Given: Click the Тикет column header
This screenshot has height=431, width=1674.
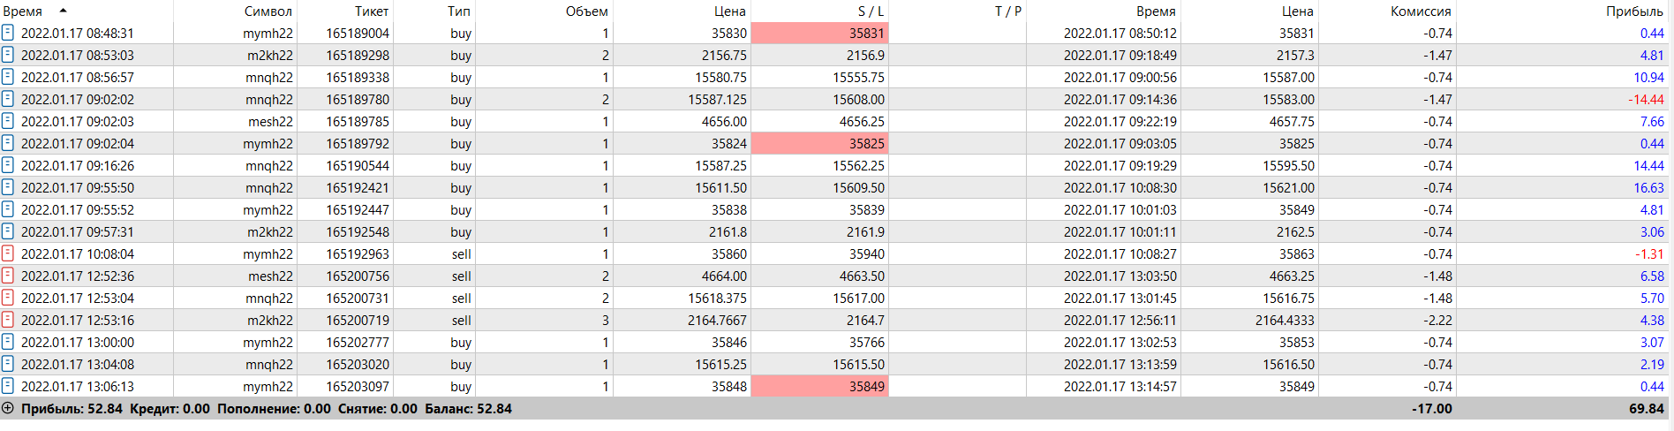Looking at the screenshot, I should pyautogui.click(x=371, y=11).
